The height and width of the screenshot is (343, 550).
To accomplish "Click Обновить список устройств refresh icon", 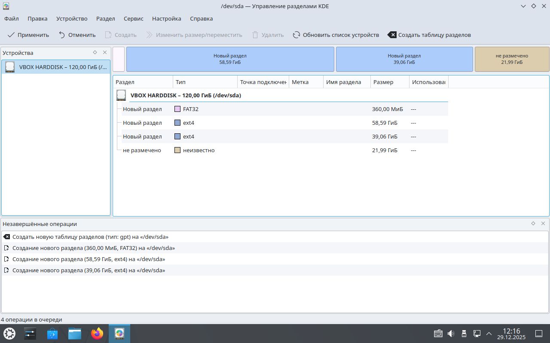I will point(296,35).
